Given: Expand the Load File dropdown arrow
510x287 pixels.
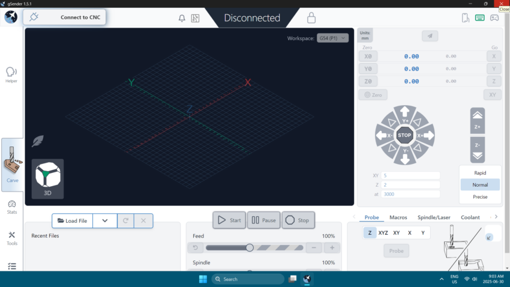Looking at the screenshot, I should click(x=105, y=220).
